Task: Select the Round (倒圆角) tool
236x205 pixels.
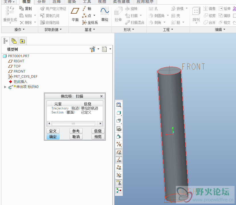Action: click(157, 15)
